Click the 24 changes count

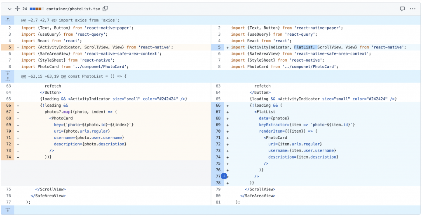pyautogui.click(x=25, y=9)
